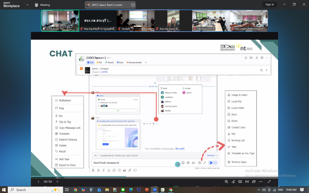The width and height of the screenshot is (309, 193).
Task: Switch to the Pinned tab
Action: pos(110,62)
